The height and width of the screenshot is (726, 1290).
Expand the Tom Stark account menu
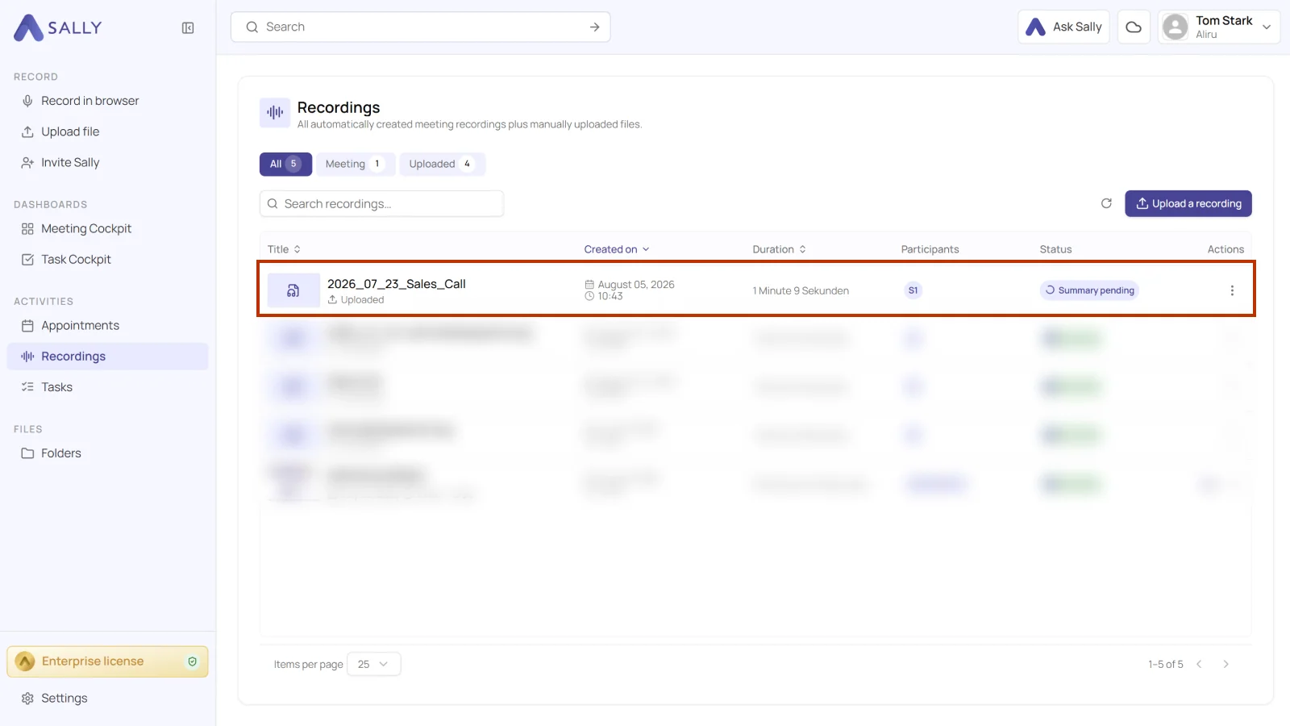click(x=1219, y=27)
